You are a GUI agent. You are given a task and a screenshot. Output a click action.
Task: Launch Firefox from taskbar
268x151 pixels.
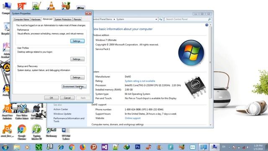(x=83, y=147)
